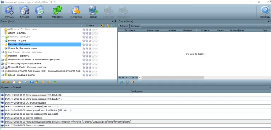
Task: Open Помощь help
Action: [x=265, y=12]
